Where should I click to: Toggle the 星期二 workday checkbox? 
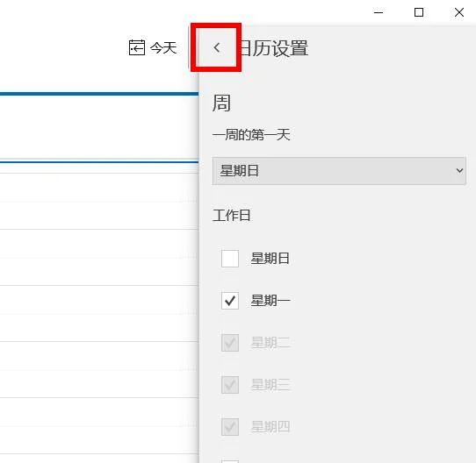[230, 343]
